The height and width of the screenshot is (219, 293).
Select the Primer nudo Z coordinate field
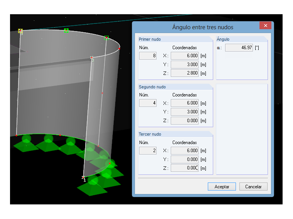(x=184, y=73)
